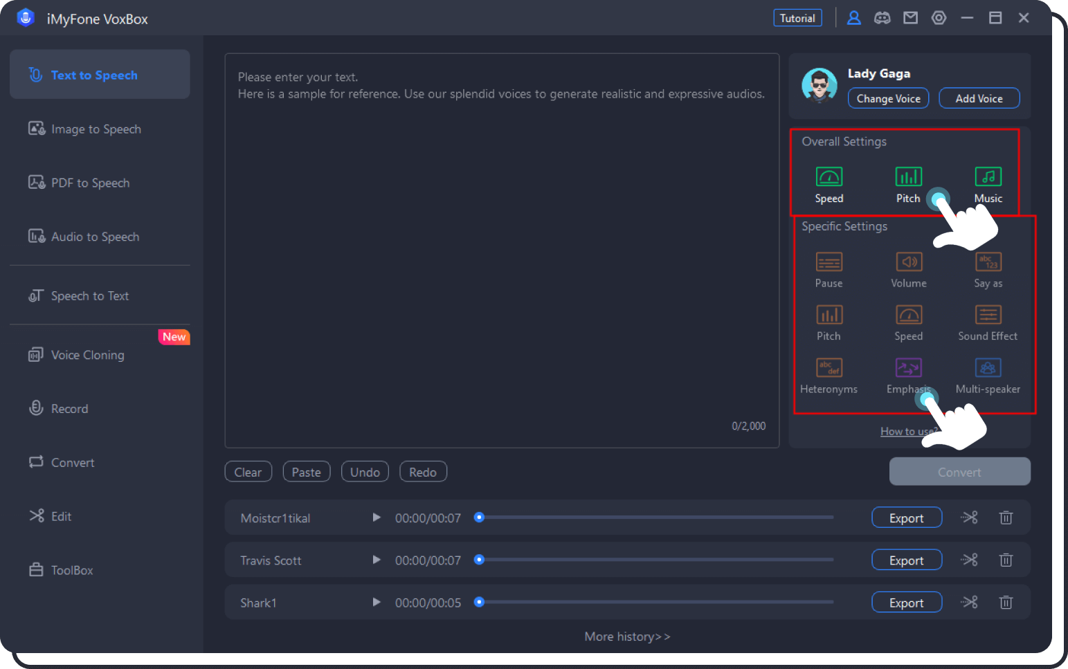This screenshot has height=669, width=1068.
Task: Open the overall Speed setting
Action: [x=829, y=185]
